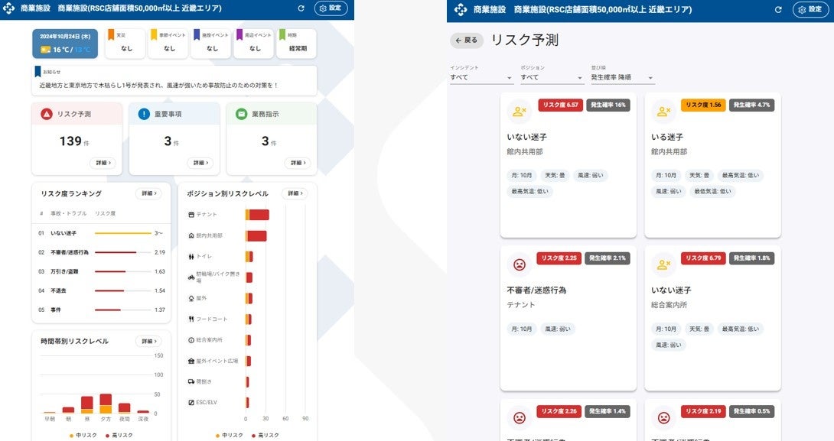
Task: Click the yellow bookmark icon on 季節イベント card
Action: pyautogui.click(x=154, y=35)
